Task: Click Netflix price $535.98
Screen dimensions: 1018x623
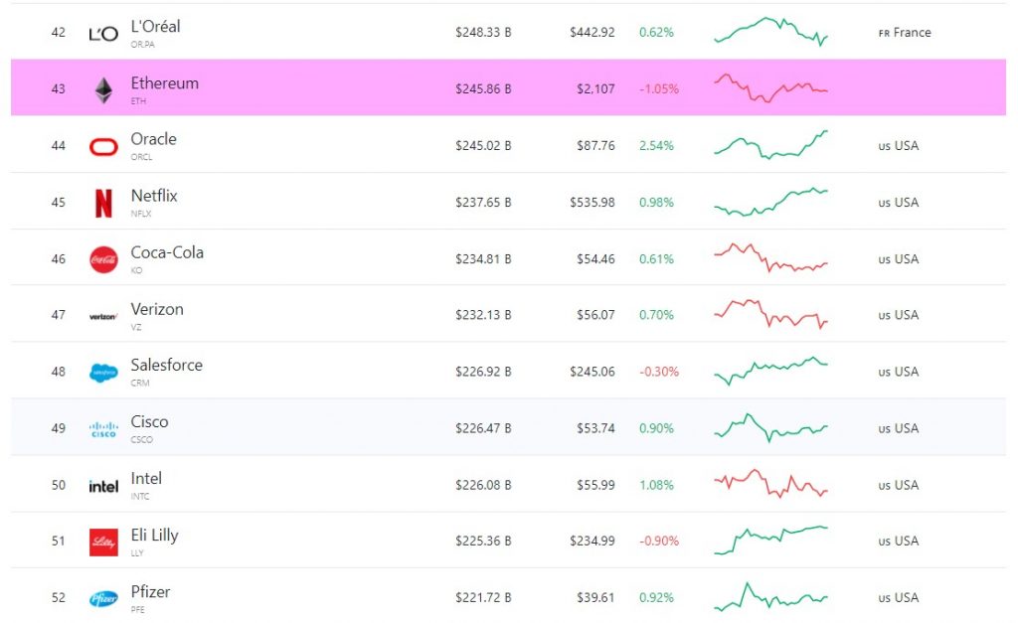Action: [x=593, y=203]
